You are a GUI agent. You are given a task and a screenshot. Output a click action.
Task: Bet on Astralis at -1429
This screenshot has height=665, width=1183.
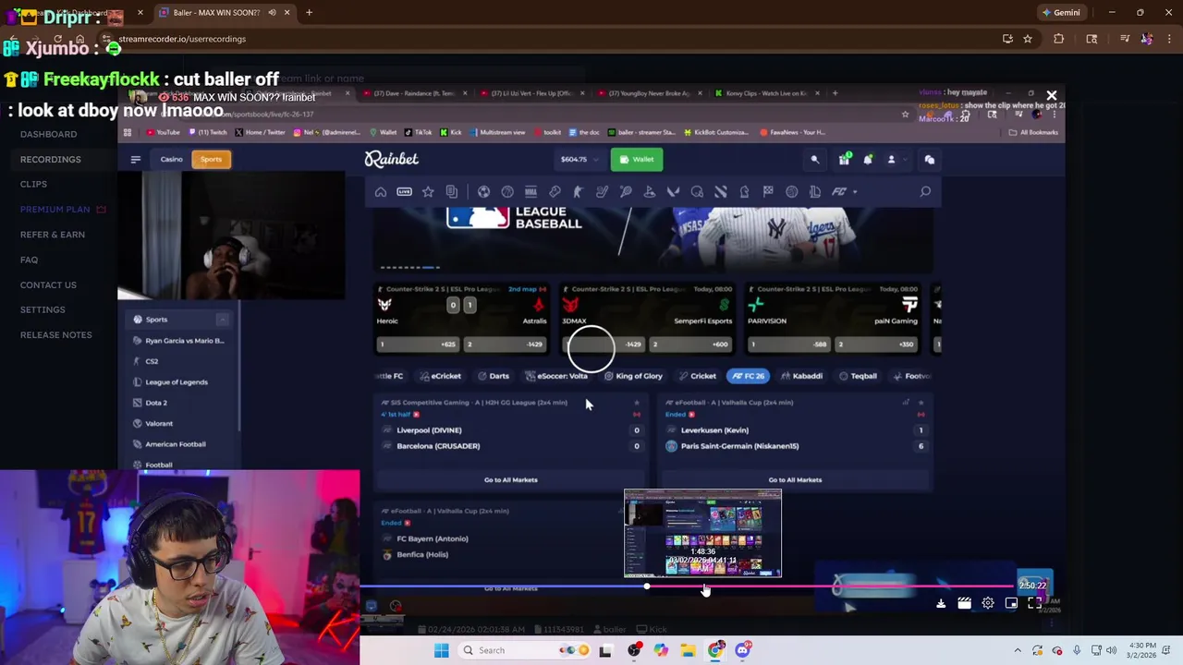pyautogui.click(x=506, y=345)
